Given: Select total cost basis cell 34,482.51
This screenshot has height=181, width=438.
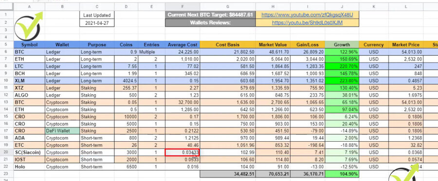Looking at the screenshot, I should [x=228, y=174].
